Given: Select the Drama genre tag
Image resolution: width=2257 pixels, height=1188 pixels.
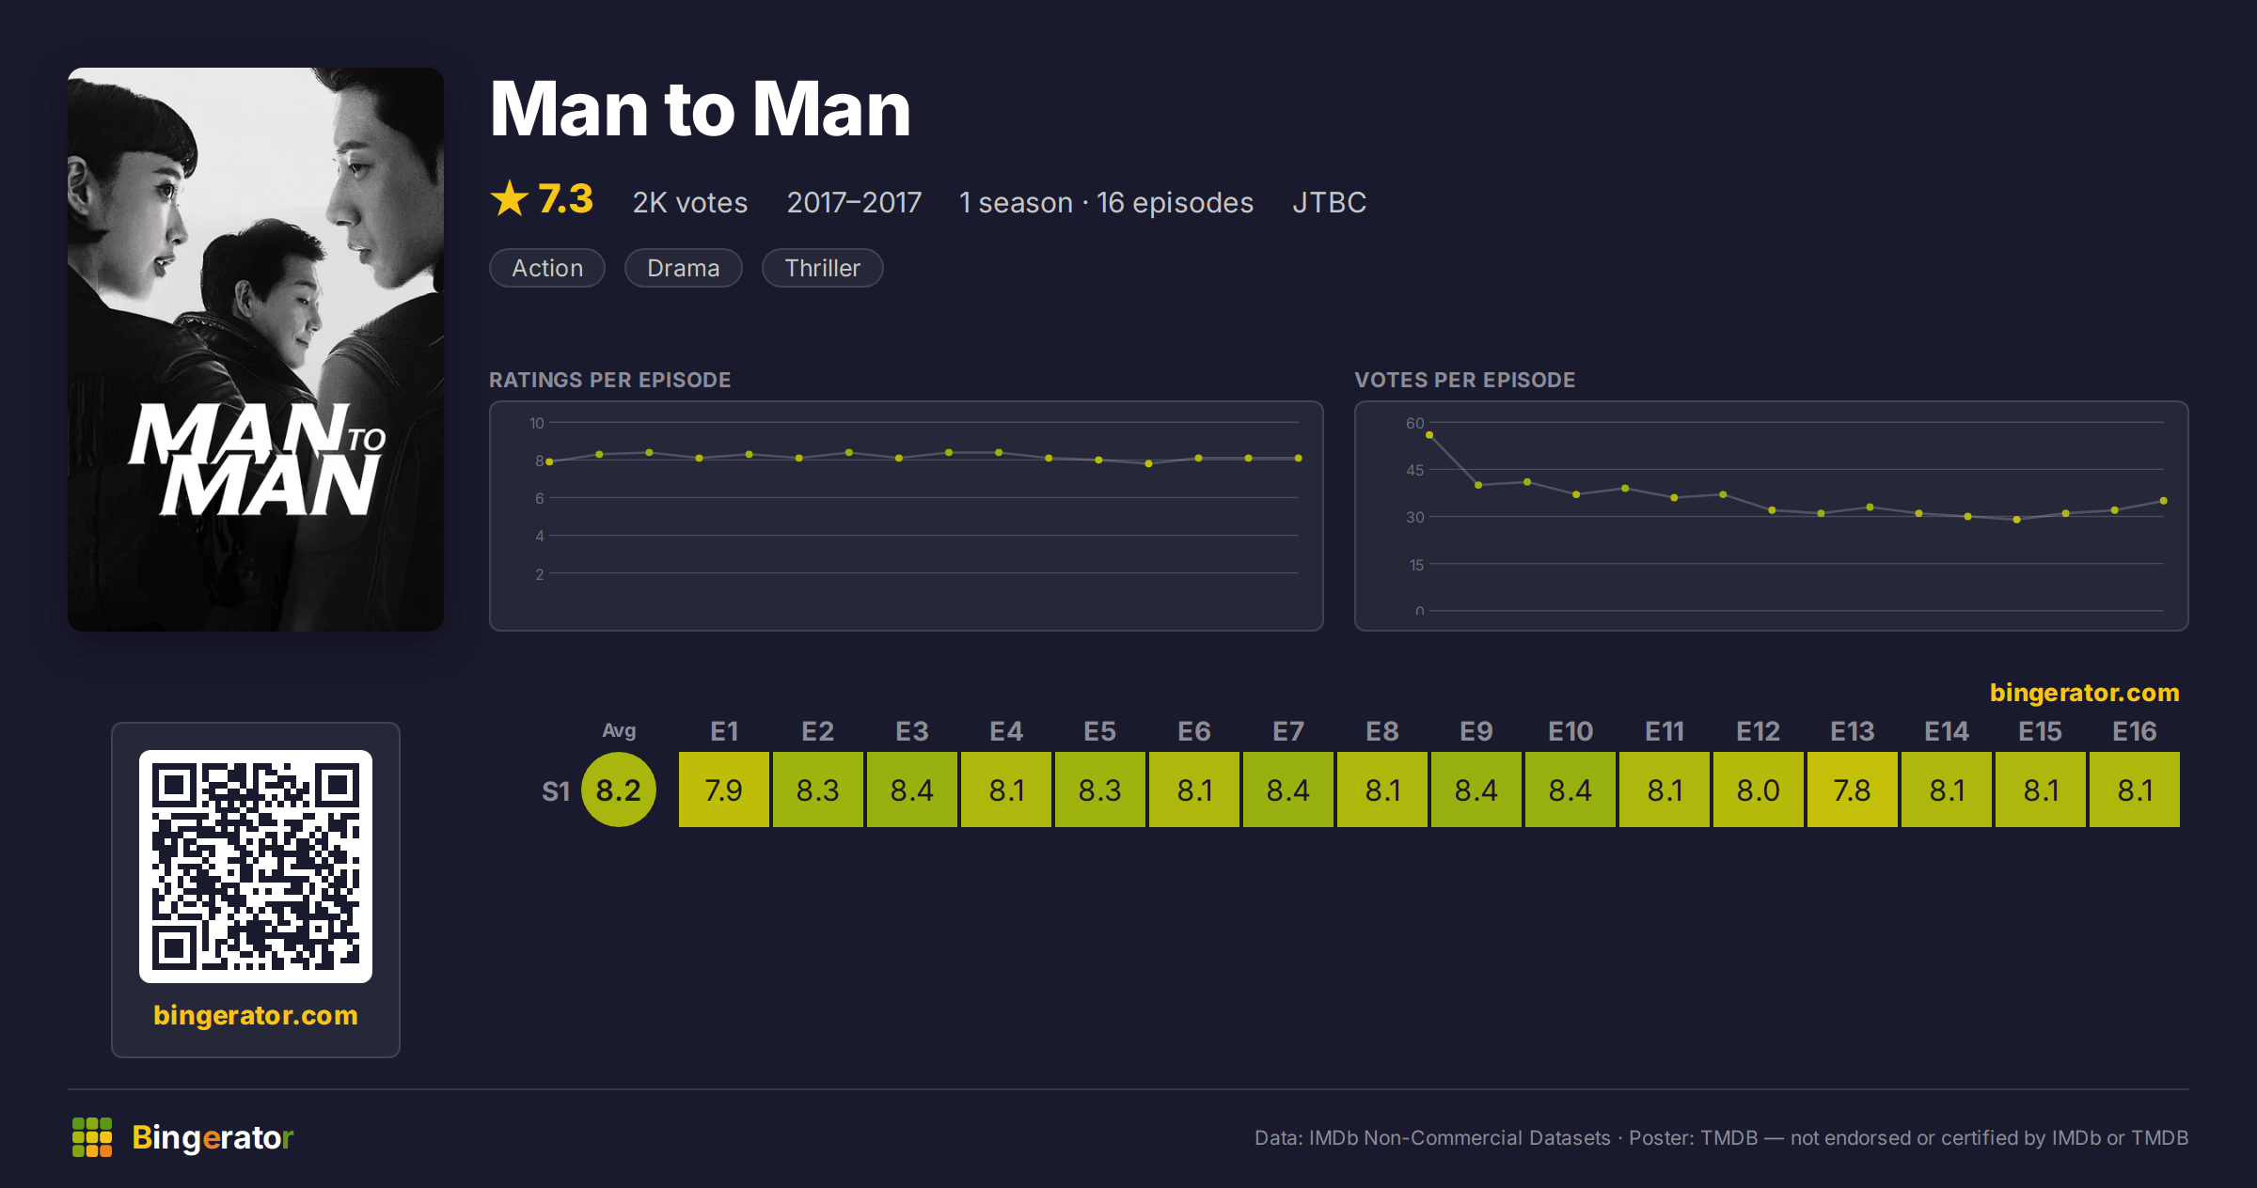Looking at the screenshot, I should coord(684,268).
